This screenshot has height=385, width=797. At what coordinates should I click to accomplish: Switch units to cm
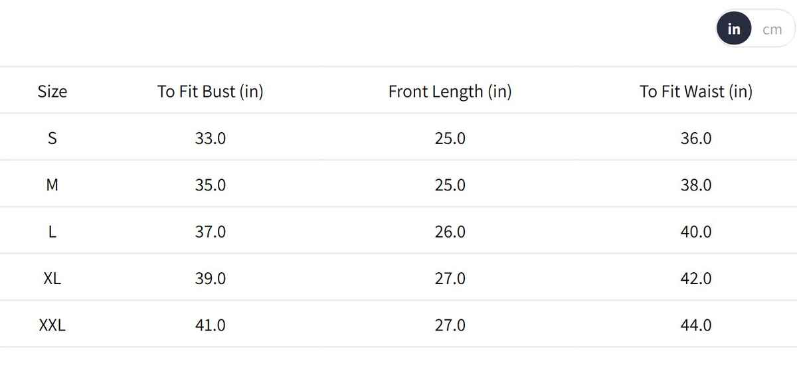click(x=772, y=30)
